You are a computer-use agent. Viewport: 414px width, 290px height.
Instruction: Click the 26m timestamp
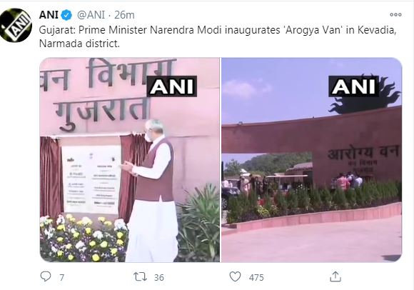(x=124, y=15)
